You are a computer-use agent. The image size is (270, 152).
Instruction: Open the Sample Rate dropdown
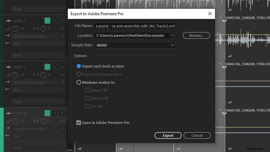click(x=135, y=45)
